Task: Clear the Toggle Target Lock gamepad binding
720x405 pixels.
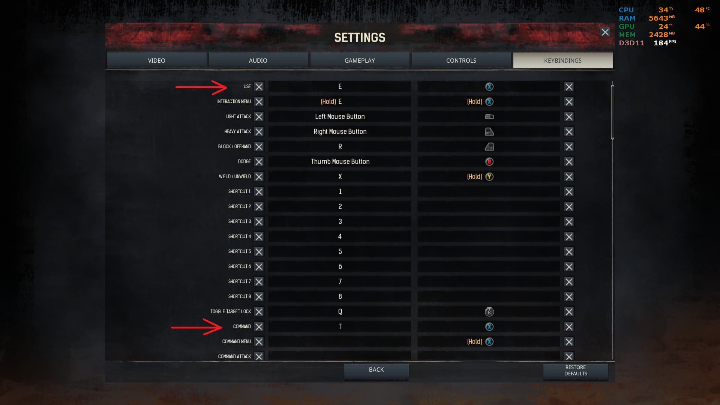Action: (569, 312)
